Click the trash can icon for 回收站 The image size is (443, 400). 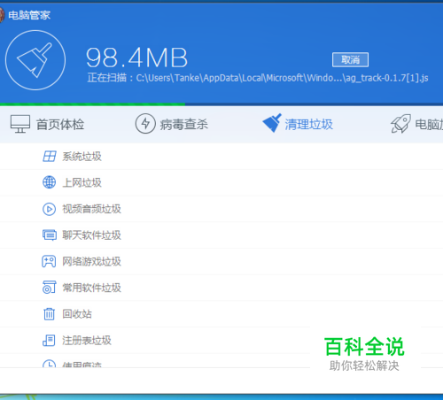click(x=49, y=314)
